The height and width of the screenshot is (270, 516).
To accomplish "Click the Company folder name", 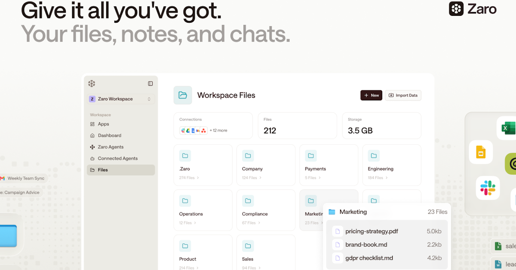I will [252, 169].
